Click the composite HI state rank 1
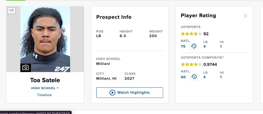Screen dimensions: 263x114 (221, 77)
